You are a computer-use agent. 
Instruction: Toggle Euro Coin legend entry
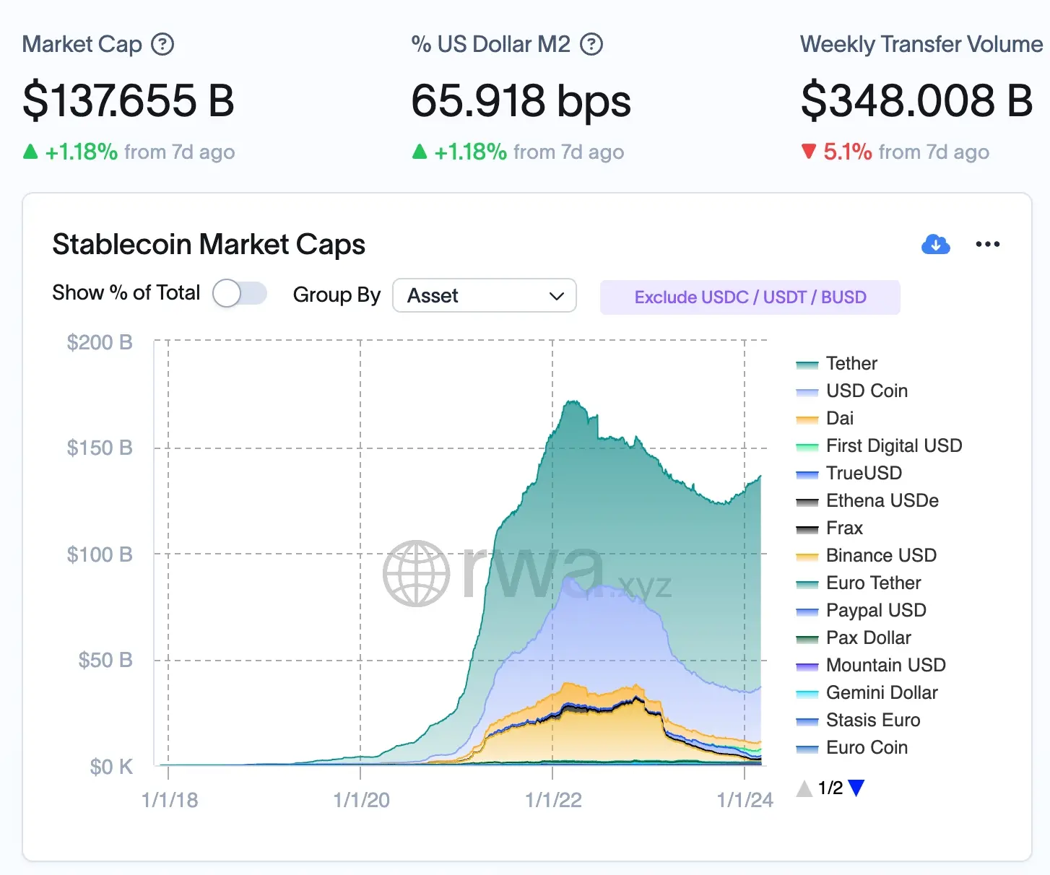851,747
